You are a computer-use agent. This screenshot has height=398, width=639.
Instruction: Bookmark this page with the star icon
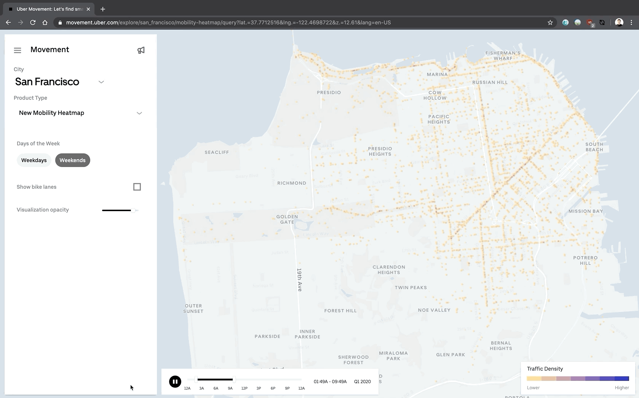click(x=550, y=22)
